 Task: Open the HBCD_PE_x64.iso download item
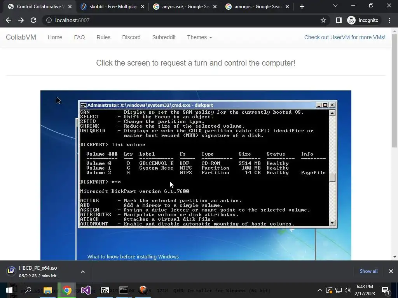38,271
